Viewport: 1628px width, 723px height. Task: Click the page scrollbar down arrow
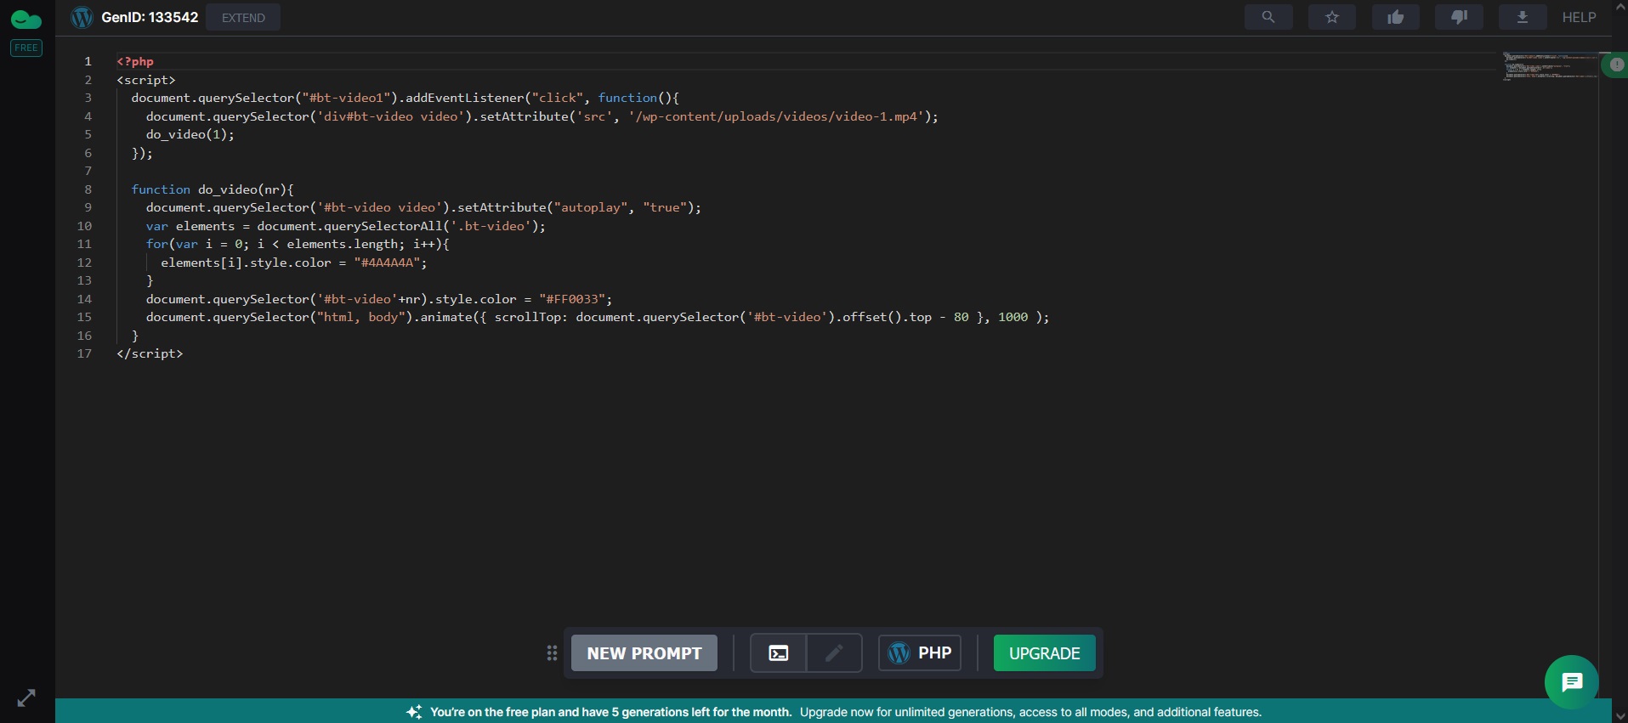tap(1619, 716)
